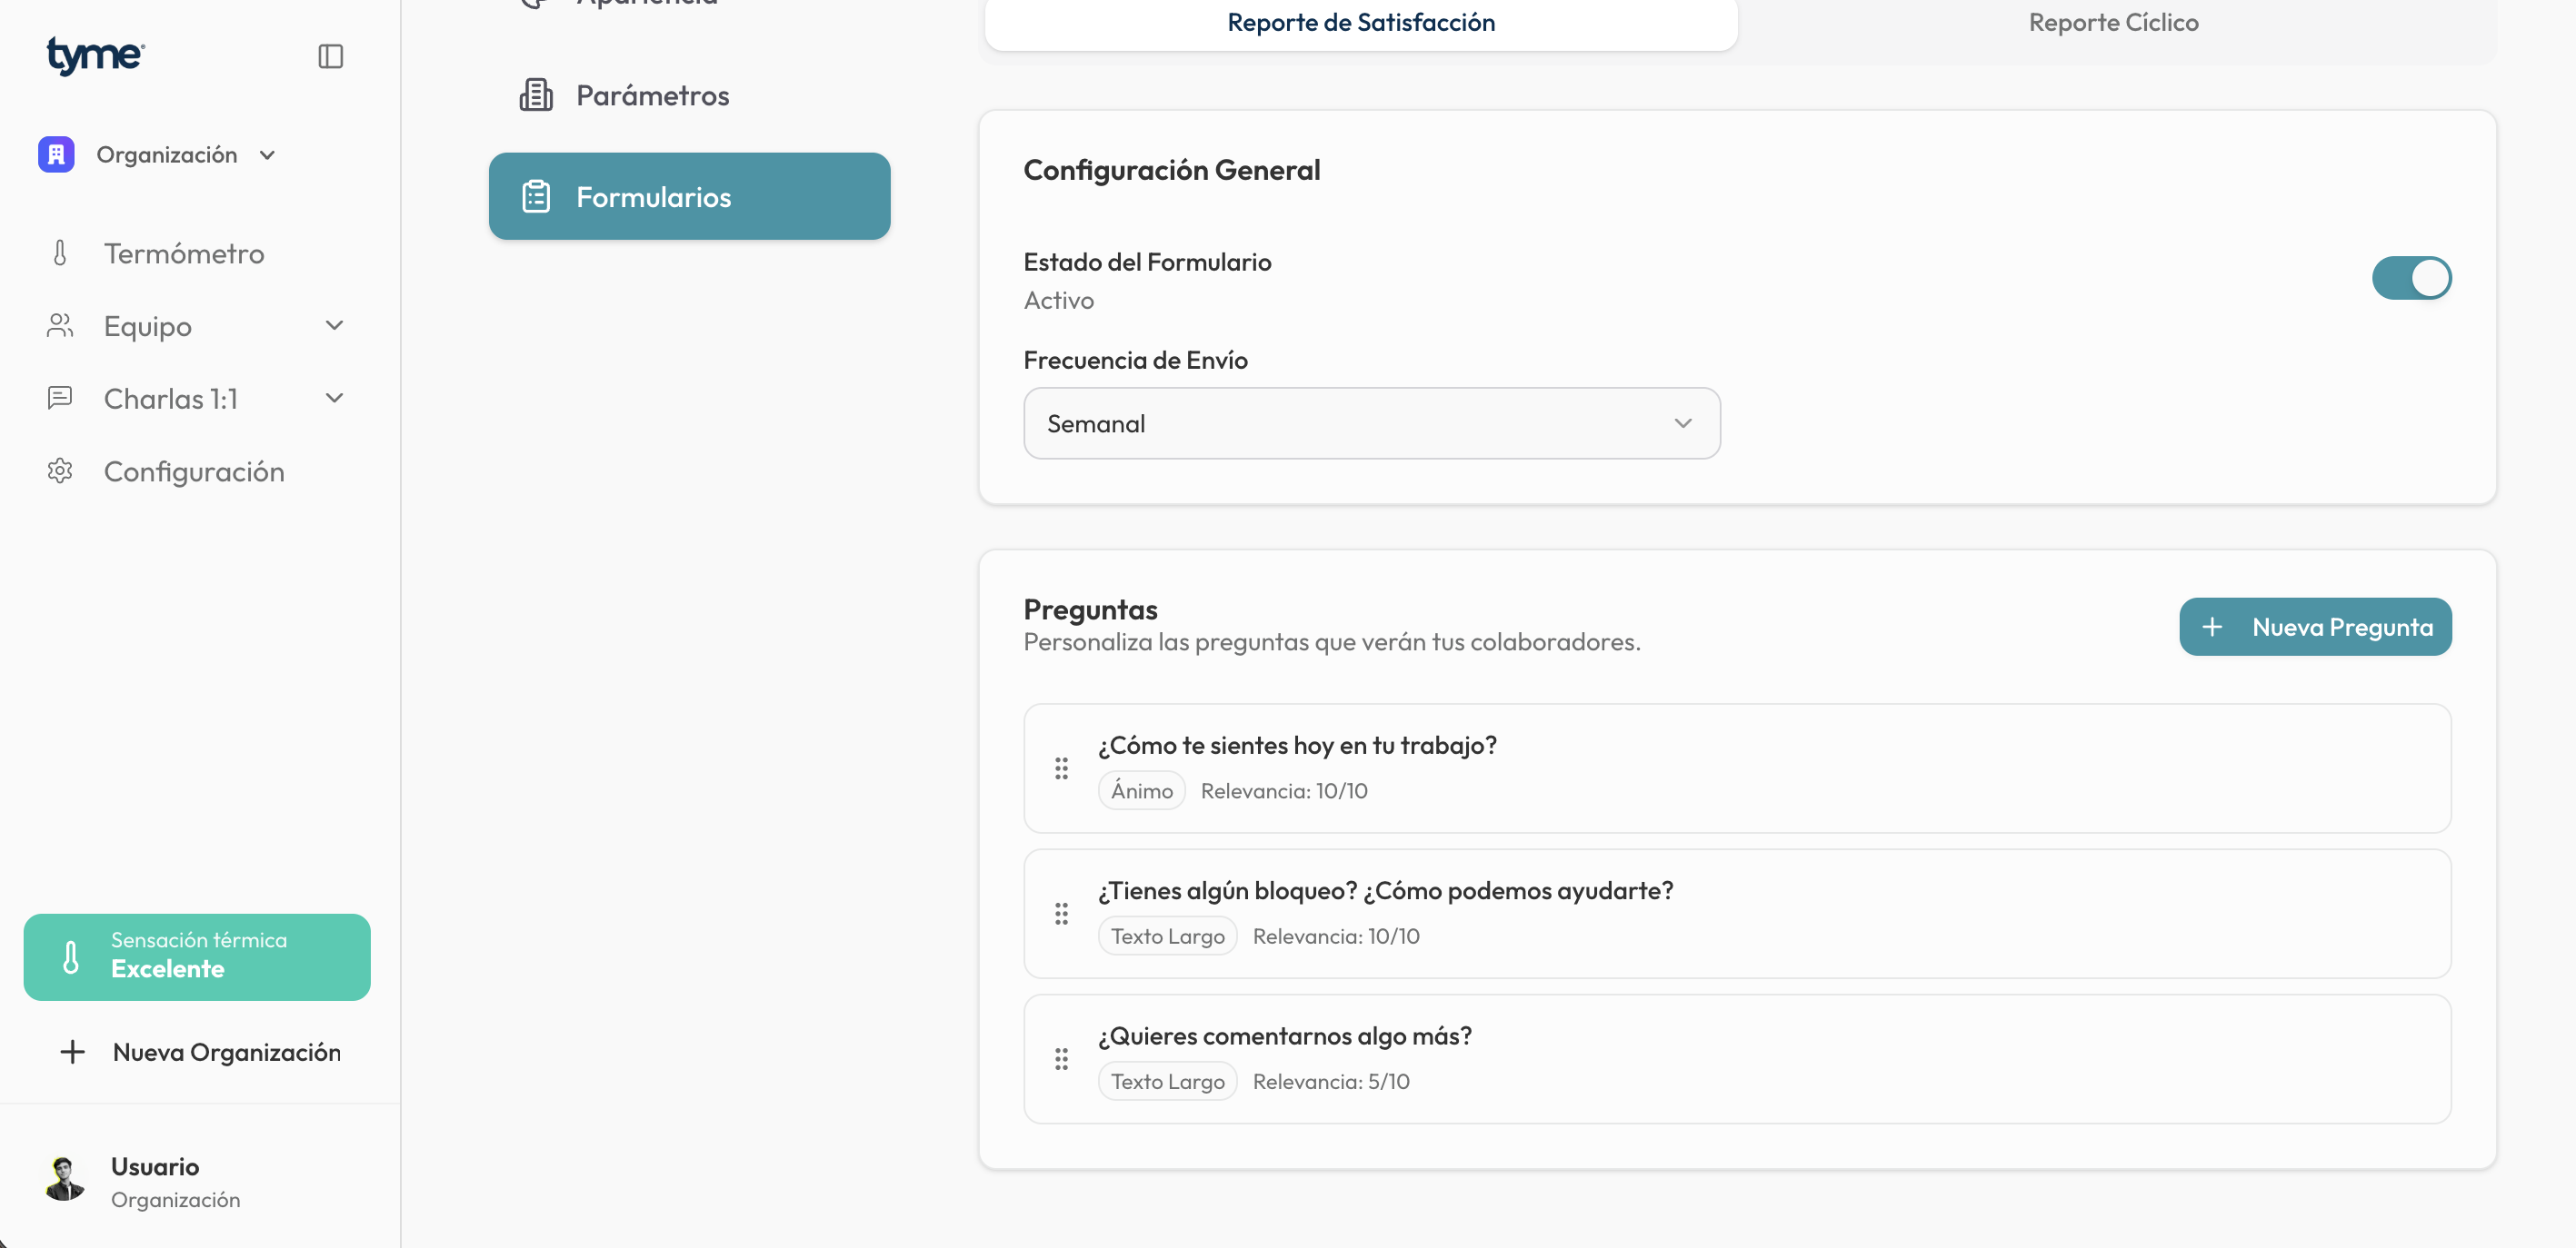Open Charlas 1:1 via its chat icon
2576x1248 pixels.
coord(61,398)
